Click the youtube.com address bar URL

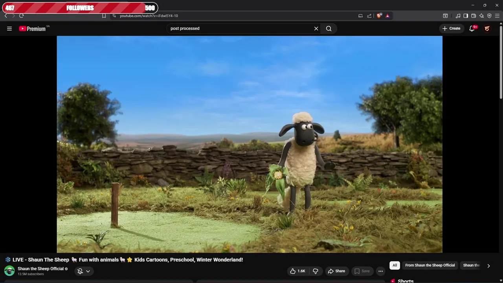[149, 16]
